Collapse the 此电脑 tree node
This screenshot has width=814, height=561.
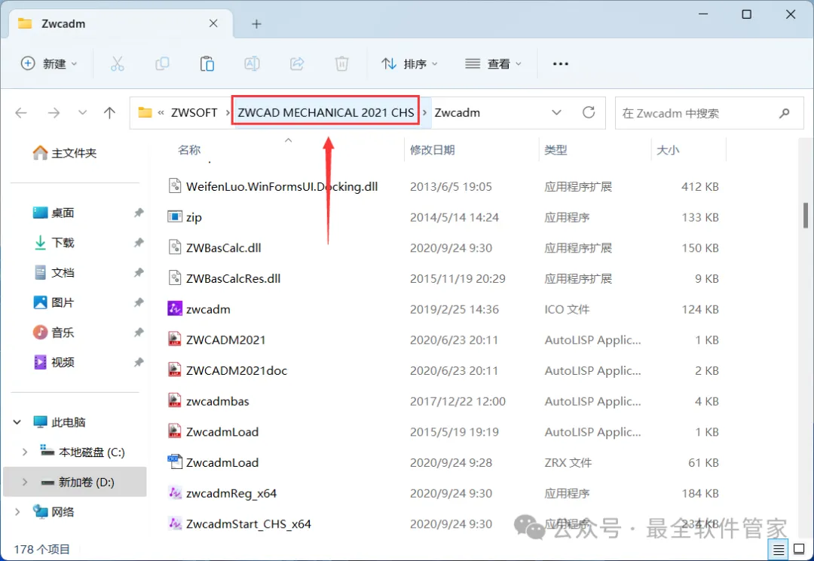coord(17,422)
